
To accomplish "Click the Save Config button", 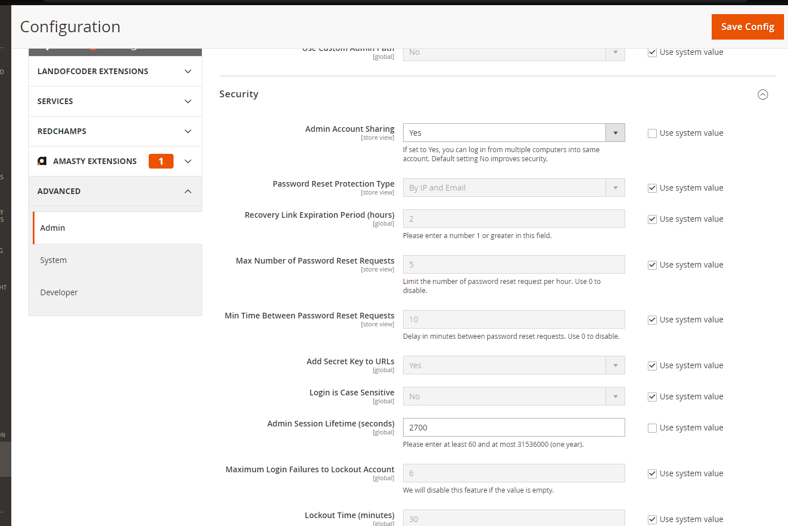I will 747,27.
